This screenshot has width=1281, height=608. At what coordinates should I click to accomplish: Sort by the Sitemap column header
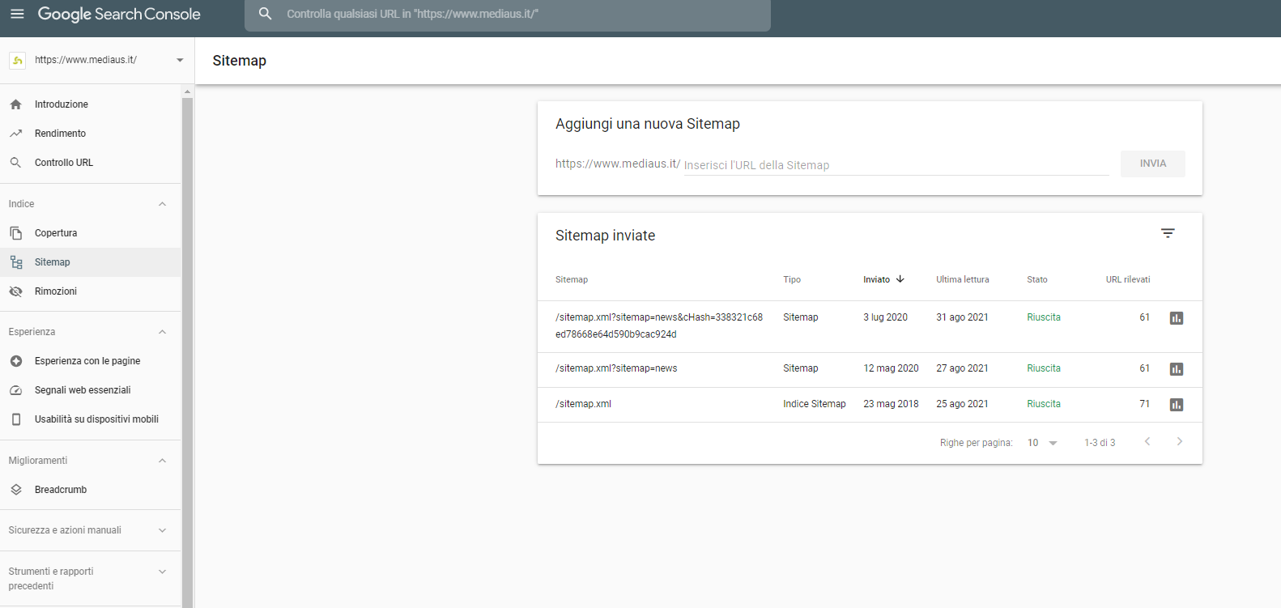(x=572, y=279)
